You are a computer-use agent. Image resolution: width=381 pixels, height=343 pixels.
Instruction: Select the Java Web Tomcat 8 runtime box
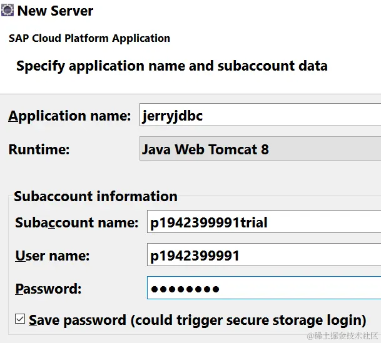(x=260, y=150)
